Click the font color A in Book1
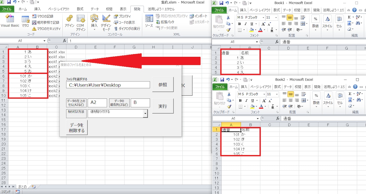This screenshot has height=194, width=366. pyautogui.click(x=260, y=30)
